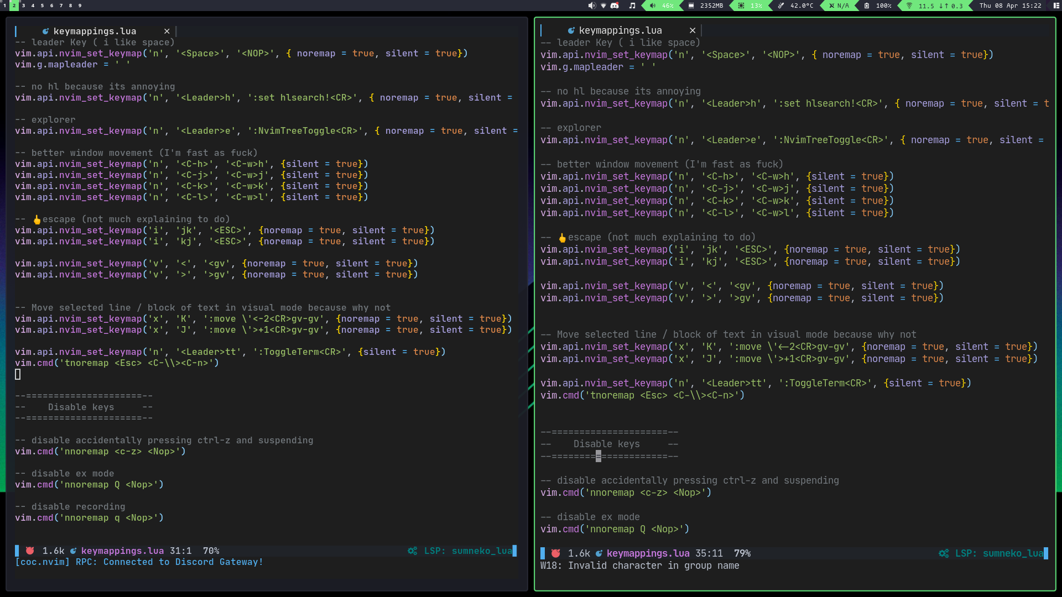The width and height of the screenshot is (1062, 597).
Task: Click ':NvimTreeToggle<CR>' in the right window
Action: point(830,140)
